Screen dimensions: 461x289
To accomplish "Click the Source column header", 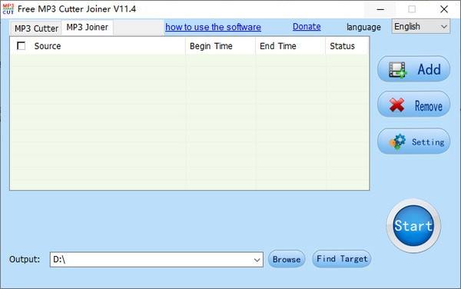I will (98, 46).
